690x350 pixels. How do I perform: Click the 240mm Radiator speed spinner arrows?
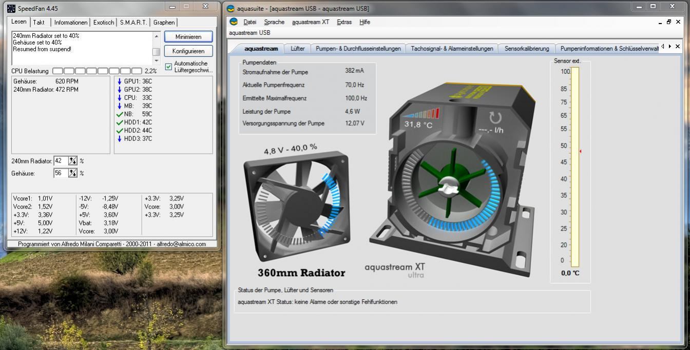click(73, 161)
